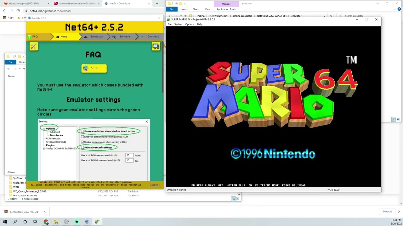Reload the page in Chrome
Image resolution: width=403 pixels, height=226 pixels.
(18, 11)
